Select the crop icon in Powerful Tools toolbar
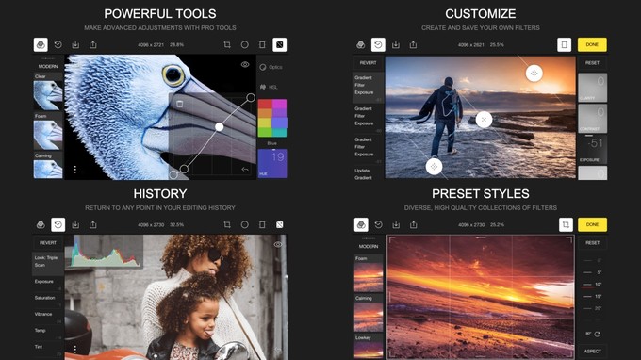Image resolution: width=641 pixels, height=360 pixels. click(x=227, y=44)
